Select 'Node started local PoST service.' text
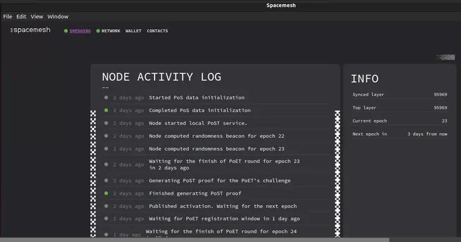Image resolution: width=461 pixels, height=242 pixels. pyautogui.click(x=198, y=123)
